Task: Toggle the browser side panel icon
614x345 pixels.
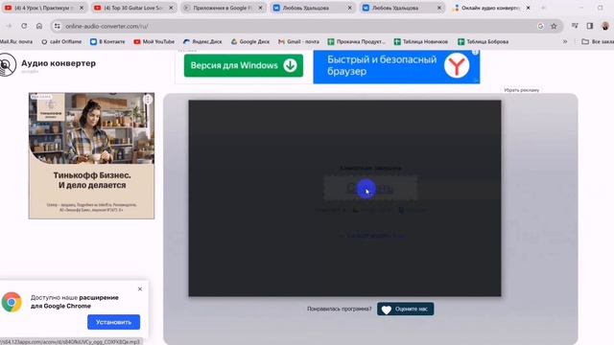Action: (x=590, y=26)
